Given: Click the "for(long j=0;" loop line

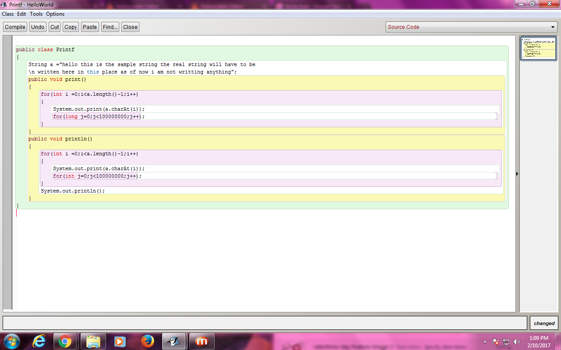Looking at the screenshot, I should (x=99, y=117).
